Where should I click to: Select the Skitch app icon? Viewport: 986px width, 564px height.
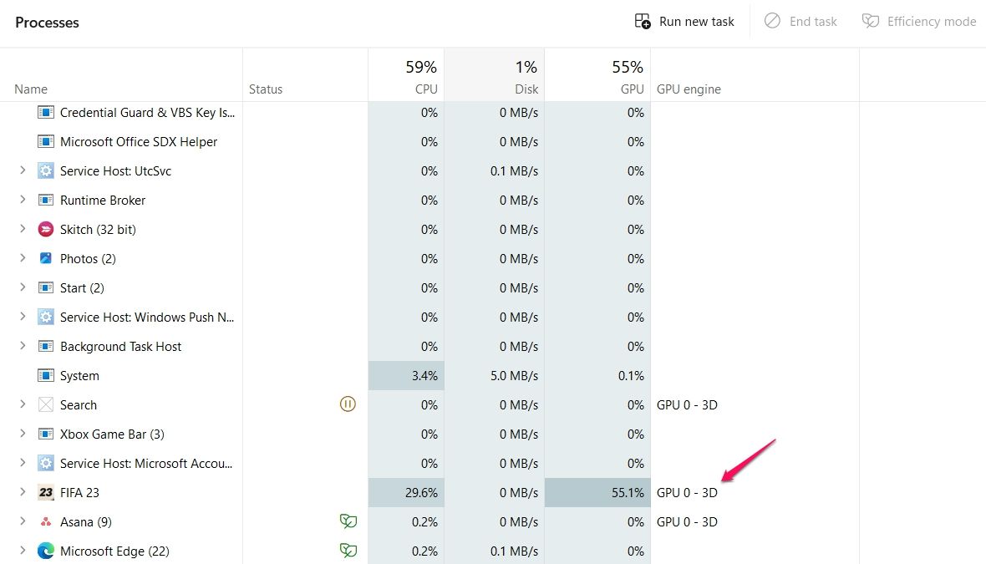tap(46, 230)
